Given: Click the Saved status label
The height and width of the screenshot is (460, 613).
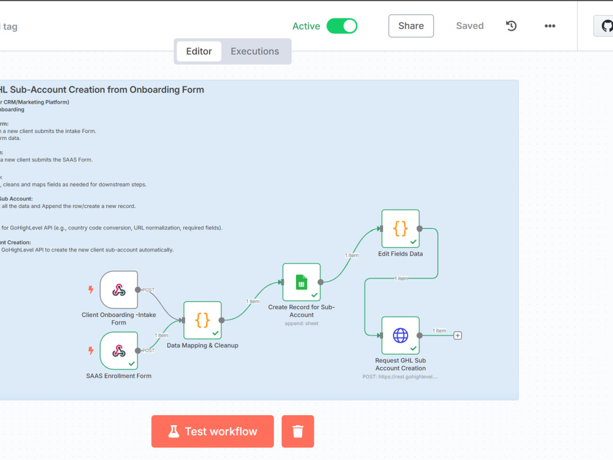Looking at the screenshot, I should (470, 26).
